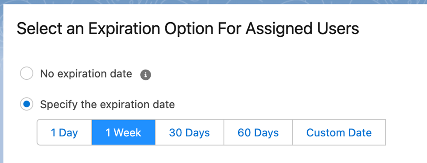The height and width of the screenshot is (163, 427).
Task: Click the word "For" in the heading
Action: click(x=230, y=29)
